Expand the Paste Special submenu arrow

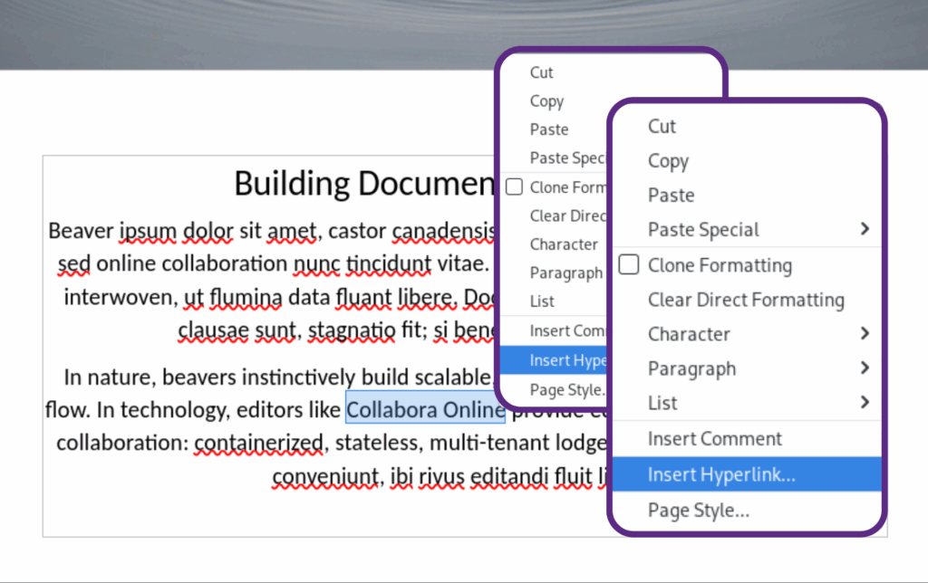click(865, 230)
